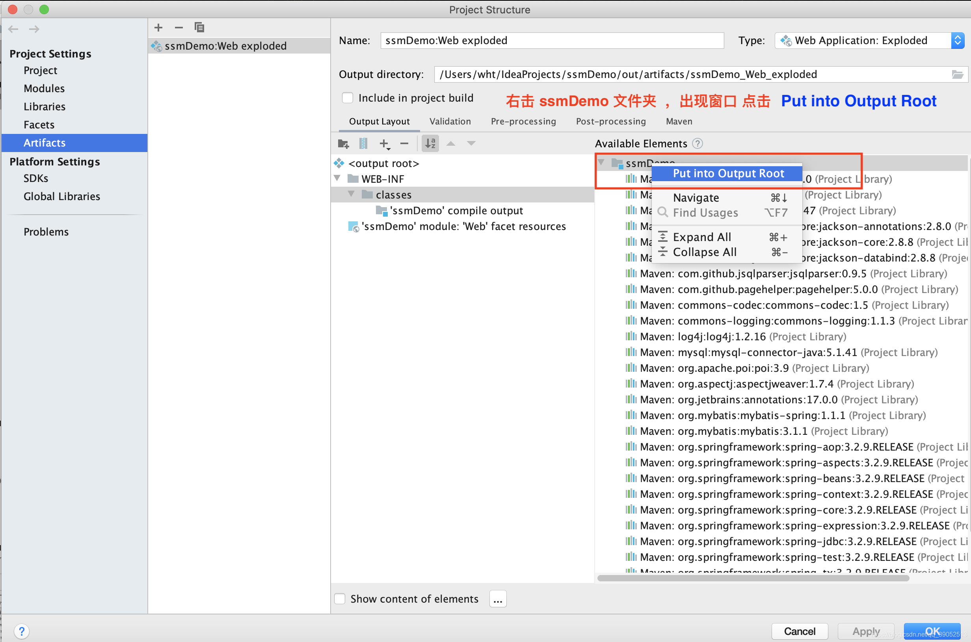Click the help button at bottom left
This screenshot has width=971, height=642.
point(22,631)
